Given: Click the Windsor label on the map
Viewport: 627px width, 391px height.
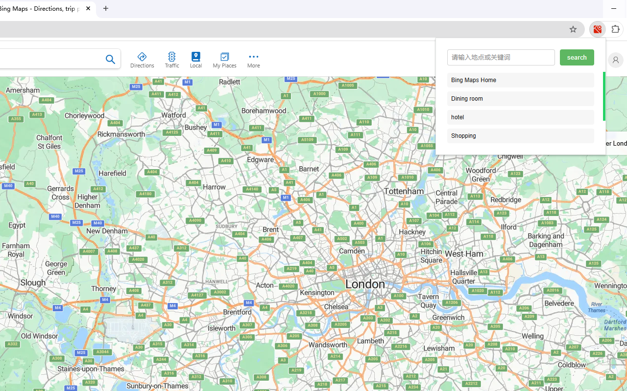Looking at the screenshot, I should 20,316.
